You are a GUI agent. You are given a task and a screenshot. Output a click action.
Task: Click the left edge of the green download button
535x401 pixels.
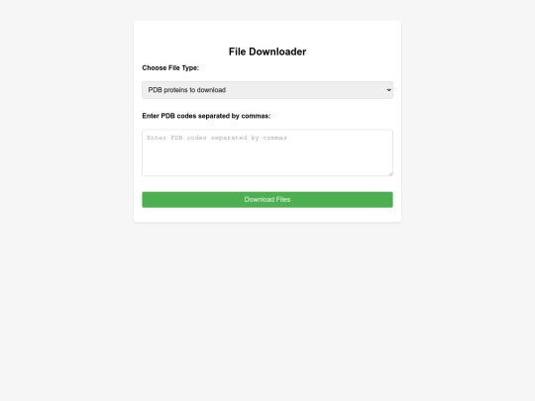146,199
